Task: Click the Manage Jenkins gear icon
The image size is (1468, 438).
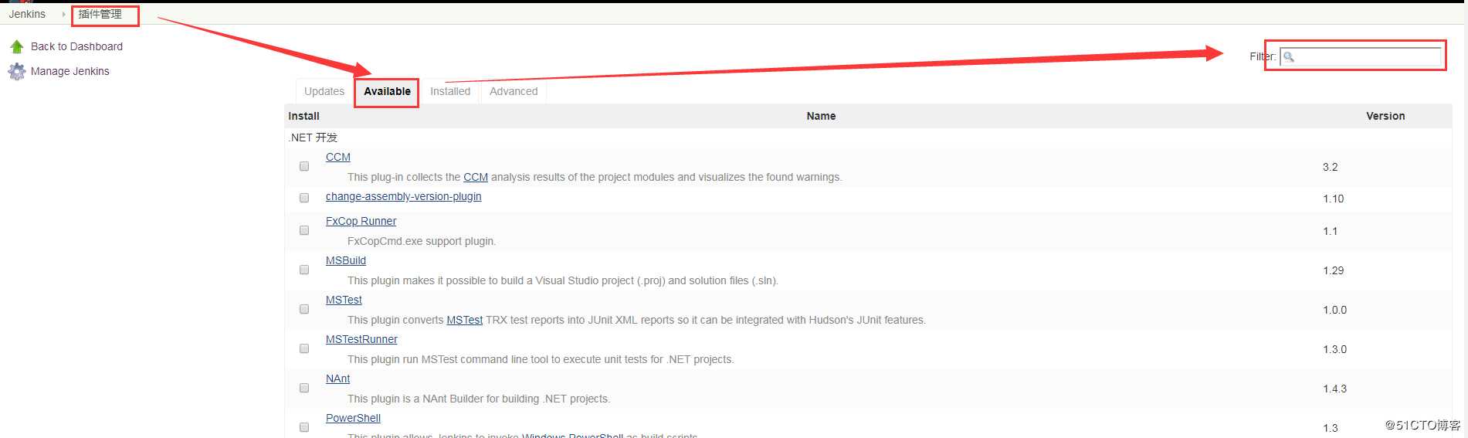Action: [16, 72]
